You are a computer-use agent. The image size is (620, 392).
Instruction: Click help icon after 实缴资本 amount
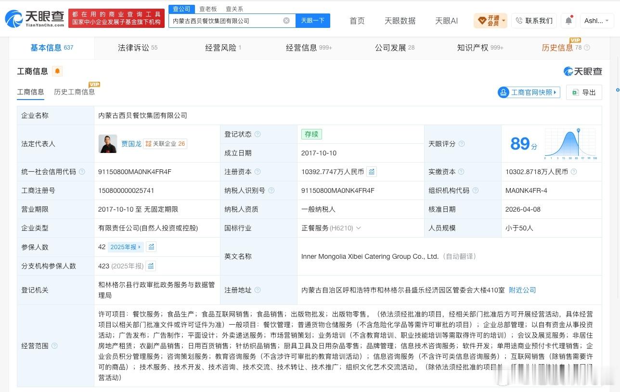pyautogui.click(x=574, y=172)
